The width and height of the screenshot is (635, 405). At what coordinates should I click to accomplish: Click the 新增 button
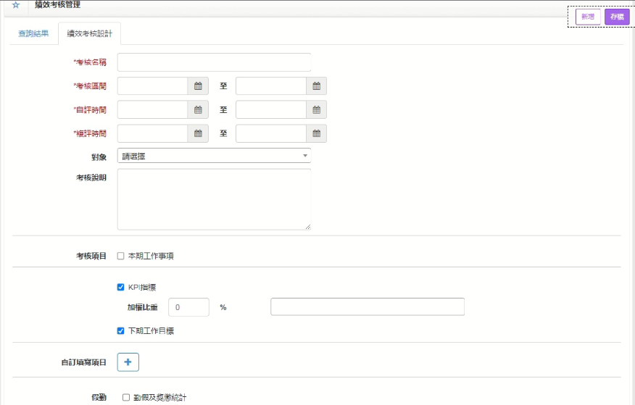[x=588, y=17]
